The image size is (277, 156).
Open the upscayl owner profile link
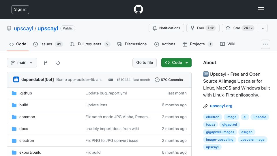point(23,28)
